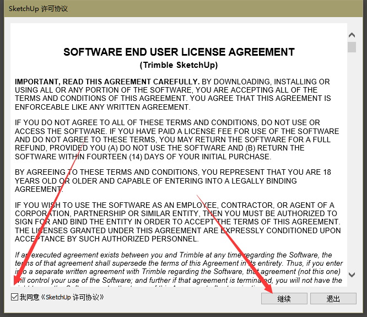
Task: Click the heading SOFTWARE END USER LICENSE AGREEMENT
Action: coord(179,52)
